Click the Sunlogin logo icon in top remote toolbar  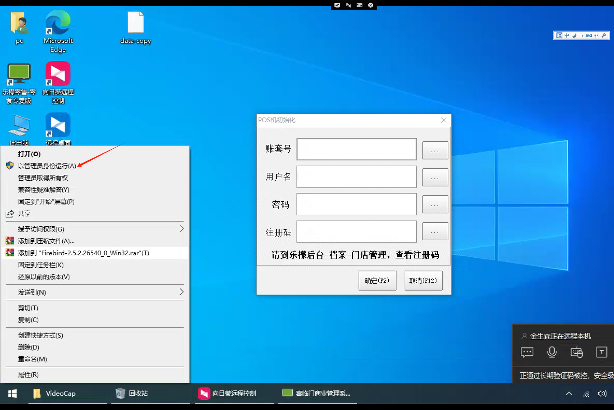tap(348, 5)
